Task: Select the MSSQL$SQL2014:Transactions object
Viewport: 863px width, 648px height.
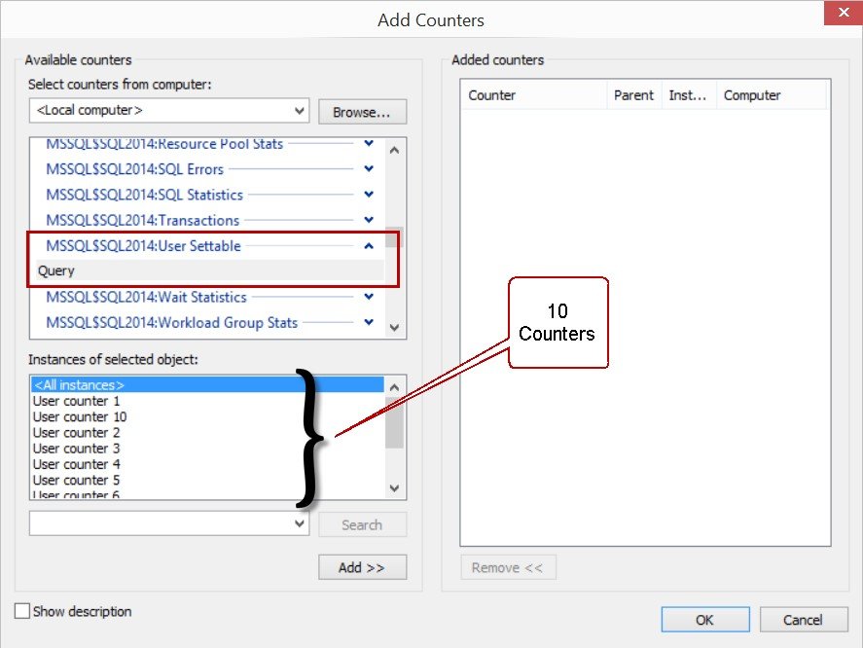Action: tap(143, 220)
